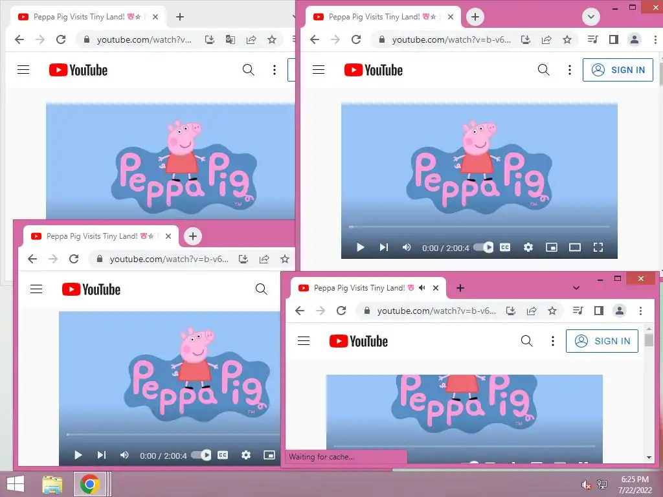Open miniplayer in top-right window

[552, 247]
